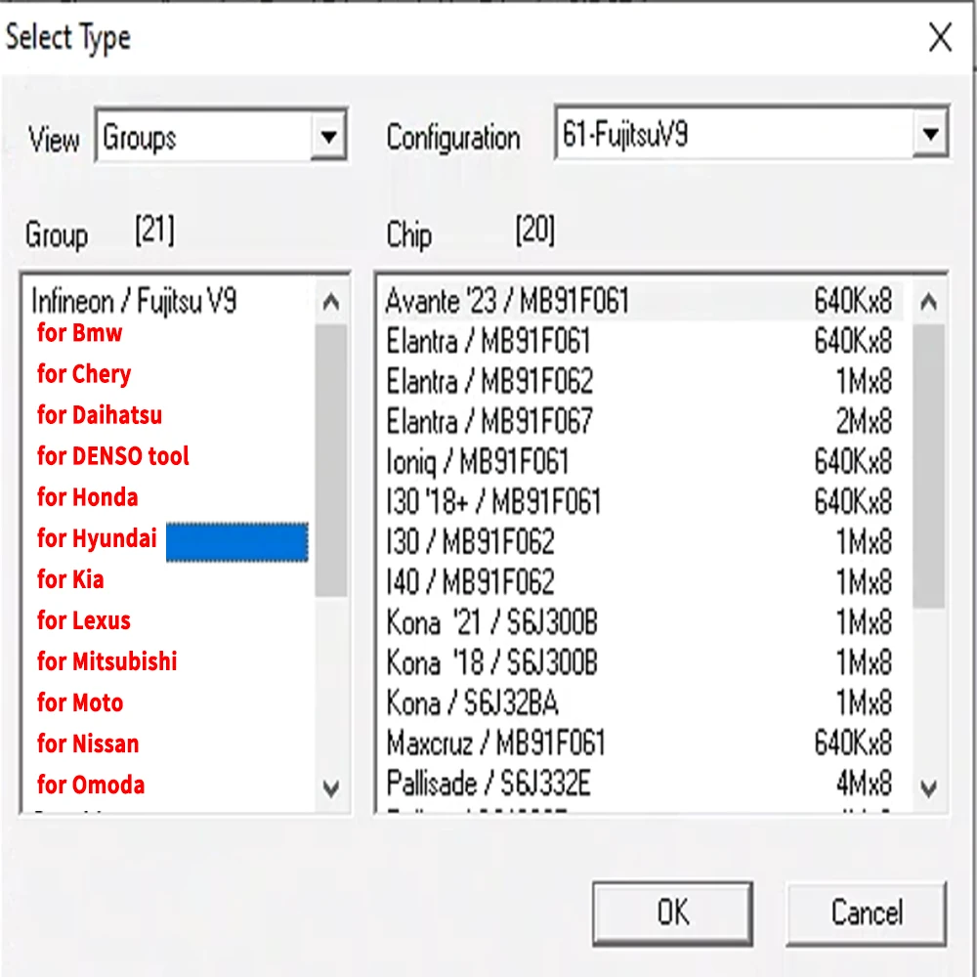
Task: Choose chip I30 / MB91F062
Action: pos(642,542)
